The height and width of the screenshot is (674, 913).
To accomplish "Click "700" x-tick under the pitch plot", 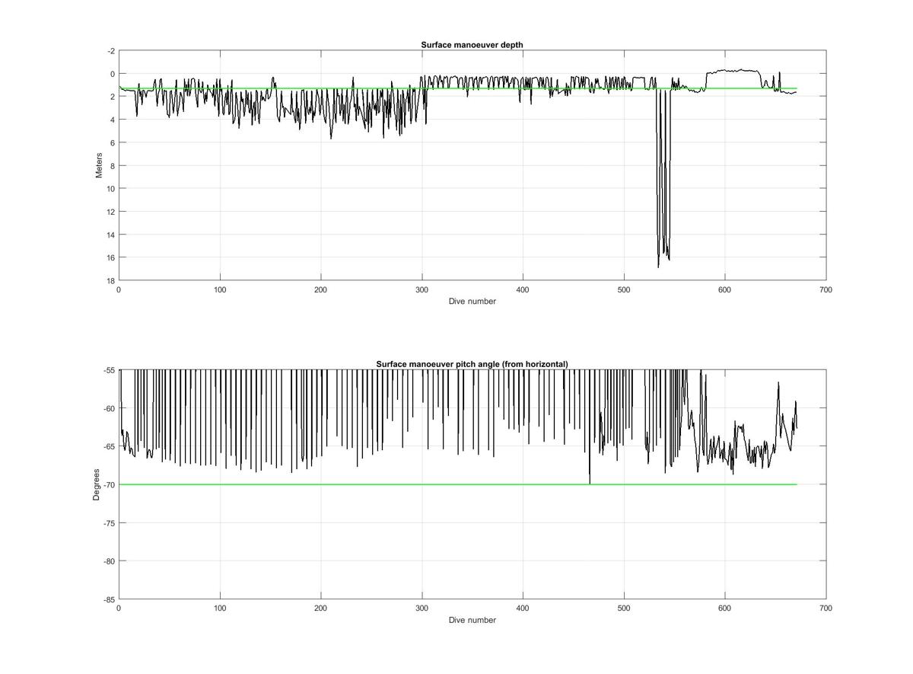I will click(826, 609).
